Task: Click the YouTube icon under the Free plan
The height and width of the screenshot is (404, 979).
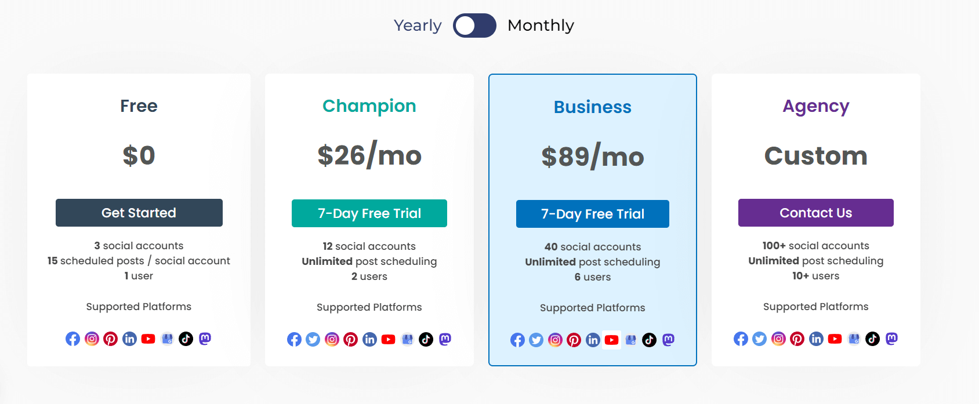Action: click(148, 339)
